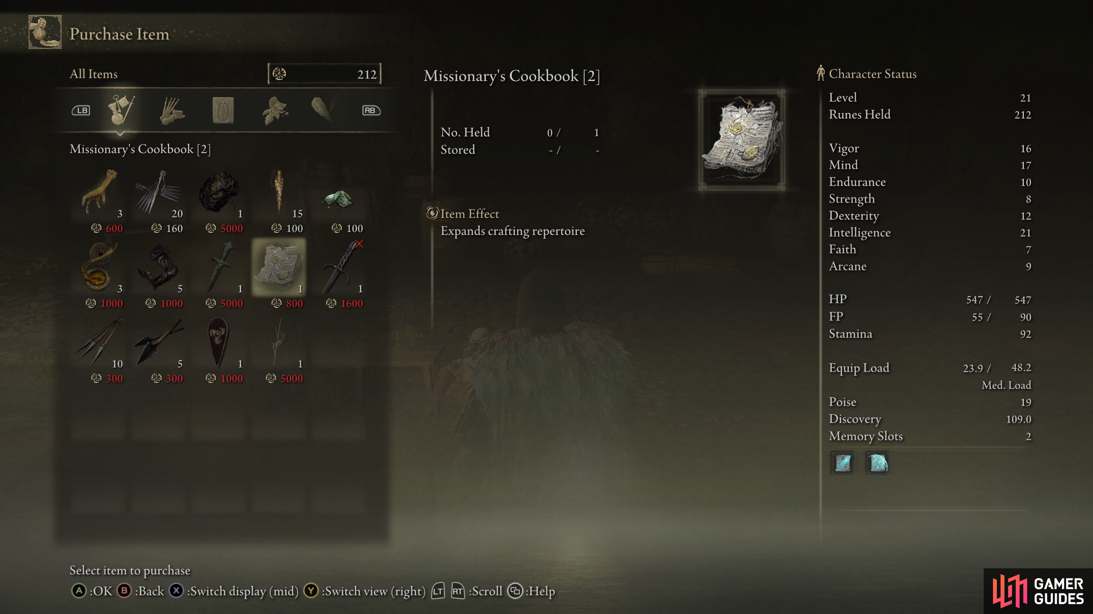The width and height of the screenshot is (1093, 614).
Task: Click the second equipped spell slot icon
Action: point(878,463)
